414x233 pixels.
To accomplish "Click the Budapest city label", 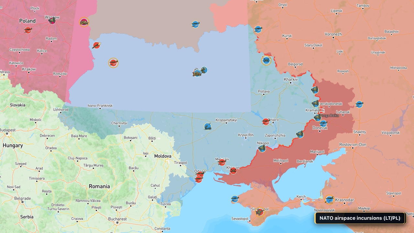I will click(8, 130).
